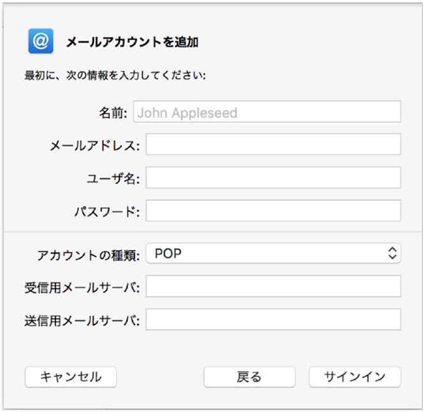424x412 pixels.
Task: Click the 受信用メールサーバ: label
Action: (82, 287)
